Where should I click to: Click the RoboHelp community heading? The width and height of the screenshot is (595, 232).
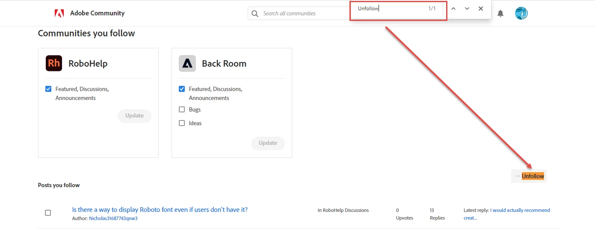(88, 64)
